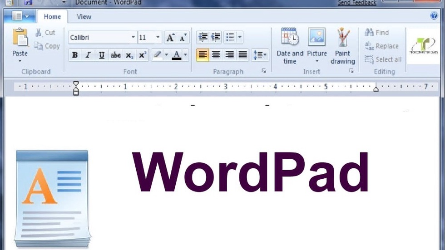Apply superscript formatting
The image size is (445, 250).
click(x=143, y=55)
